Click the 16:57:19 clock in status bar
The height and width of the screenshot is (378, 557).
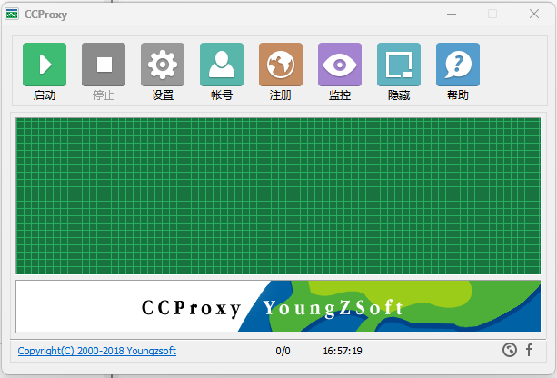(343, 351)
